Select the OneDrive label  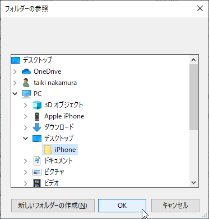click(x=47, y=72)
